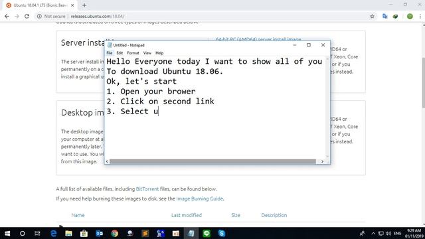Click Chrome's vertical page scrollbar thumb
Image resolution: width=425 pixels, height=239 pixels.
pyautogui.click(x=424, y=82)
